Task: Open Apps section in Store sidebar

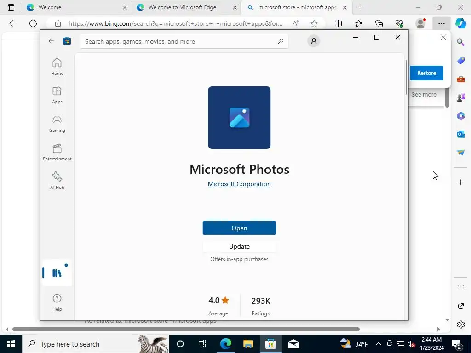Action: [x=57, y=95]
